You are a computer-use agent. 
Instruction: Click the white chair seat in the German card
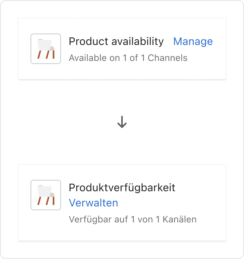click(45, 191)
